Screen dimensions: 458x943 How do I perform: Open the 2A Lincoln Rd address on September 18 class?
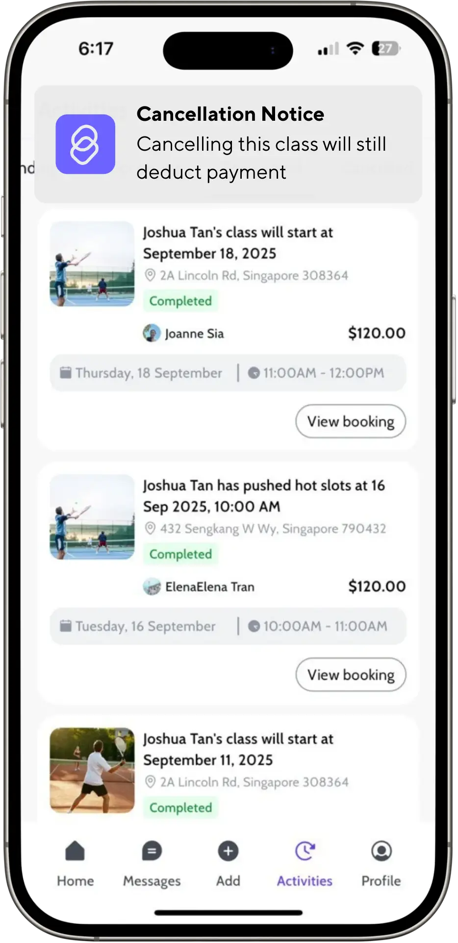[254, 275]
